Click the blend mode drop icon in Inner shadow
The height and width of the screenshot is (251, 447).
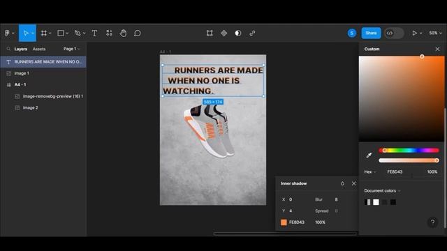pyautogui.click(x=342, y=183)
